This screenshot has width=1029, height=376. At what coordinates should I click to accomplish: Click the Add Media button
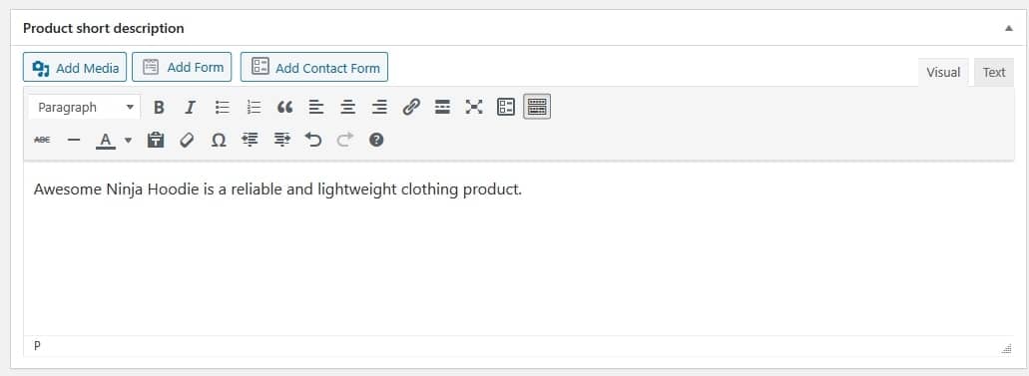[x=75, y=68]
